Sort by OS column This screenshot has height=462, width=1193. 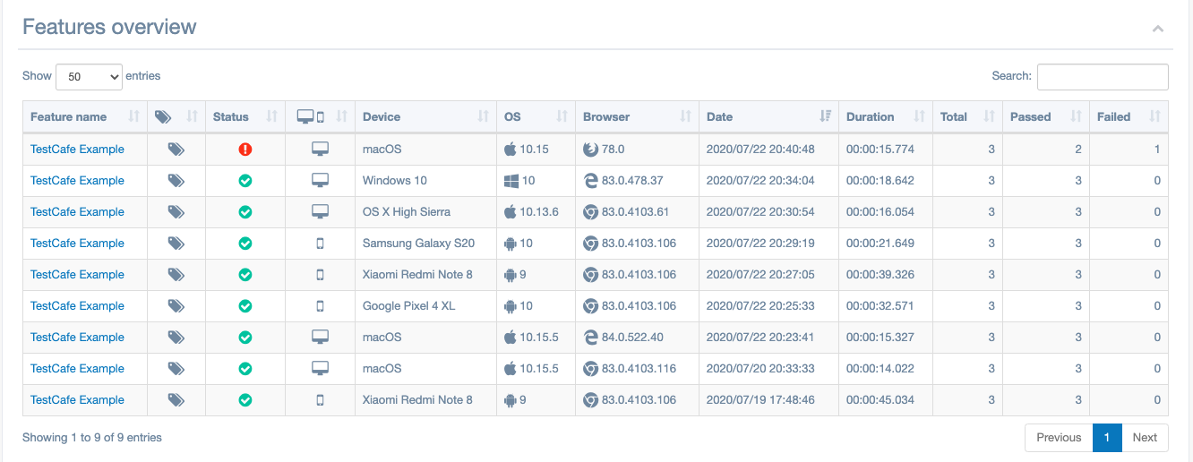(x=536, y=116)
